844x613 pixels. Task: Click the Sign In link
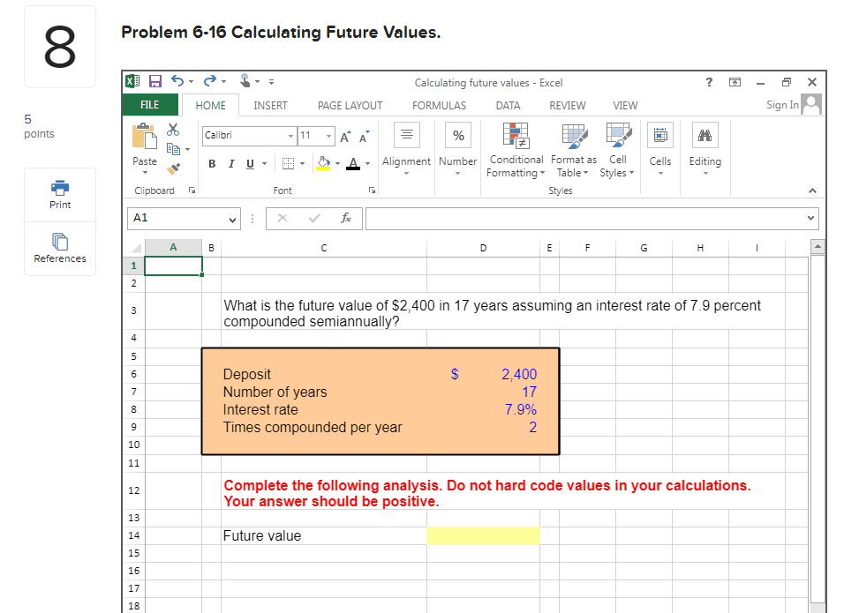tap(783, 103)
